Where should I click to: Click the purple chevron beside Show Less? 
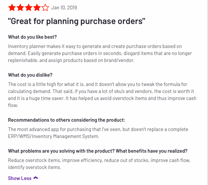click(x=36, y=178)
